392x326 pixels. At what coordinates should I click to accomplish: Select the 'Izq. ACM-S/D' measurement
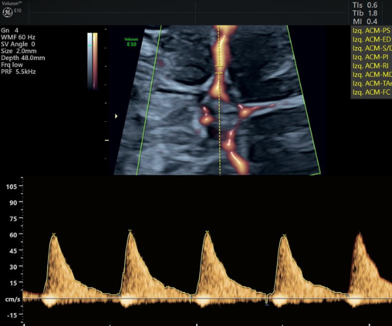click(x=372, y=48)
